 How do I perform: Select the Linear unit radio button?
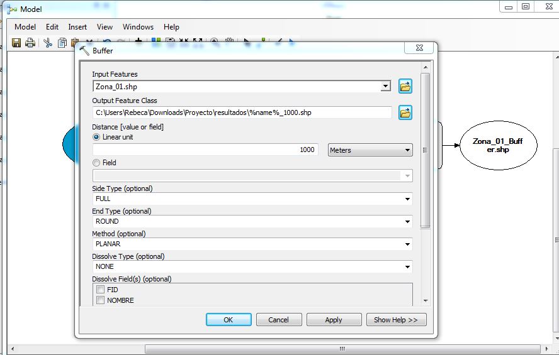[96, 137]
